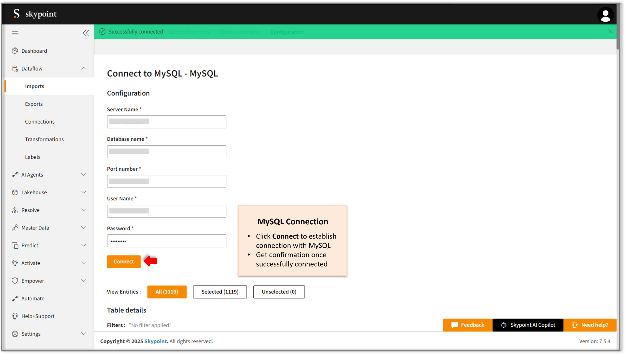Click the Server Name input field
This screenshot has width=625, height=354.
click(x=166, y=122)
